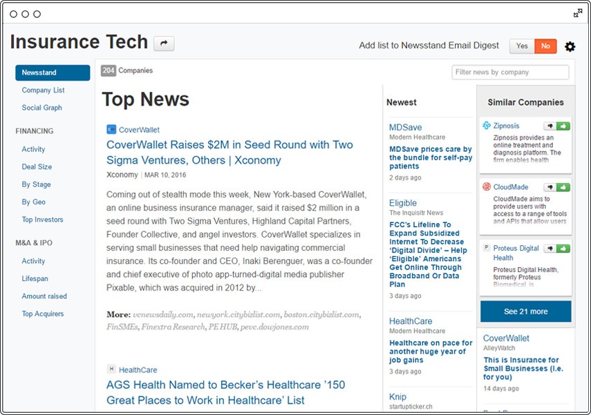This screenshot has height=415, width=591.
Task: Click the CloudMade company name
Action: (511, 187)
